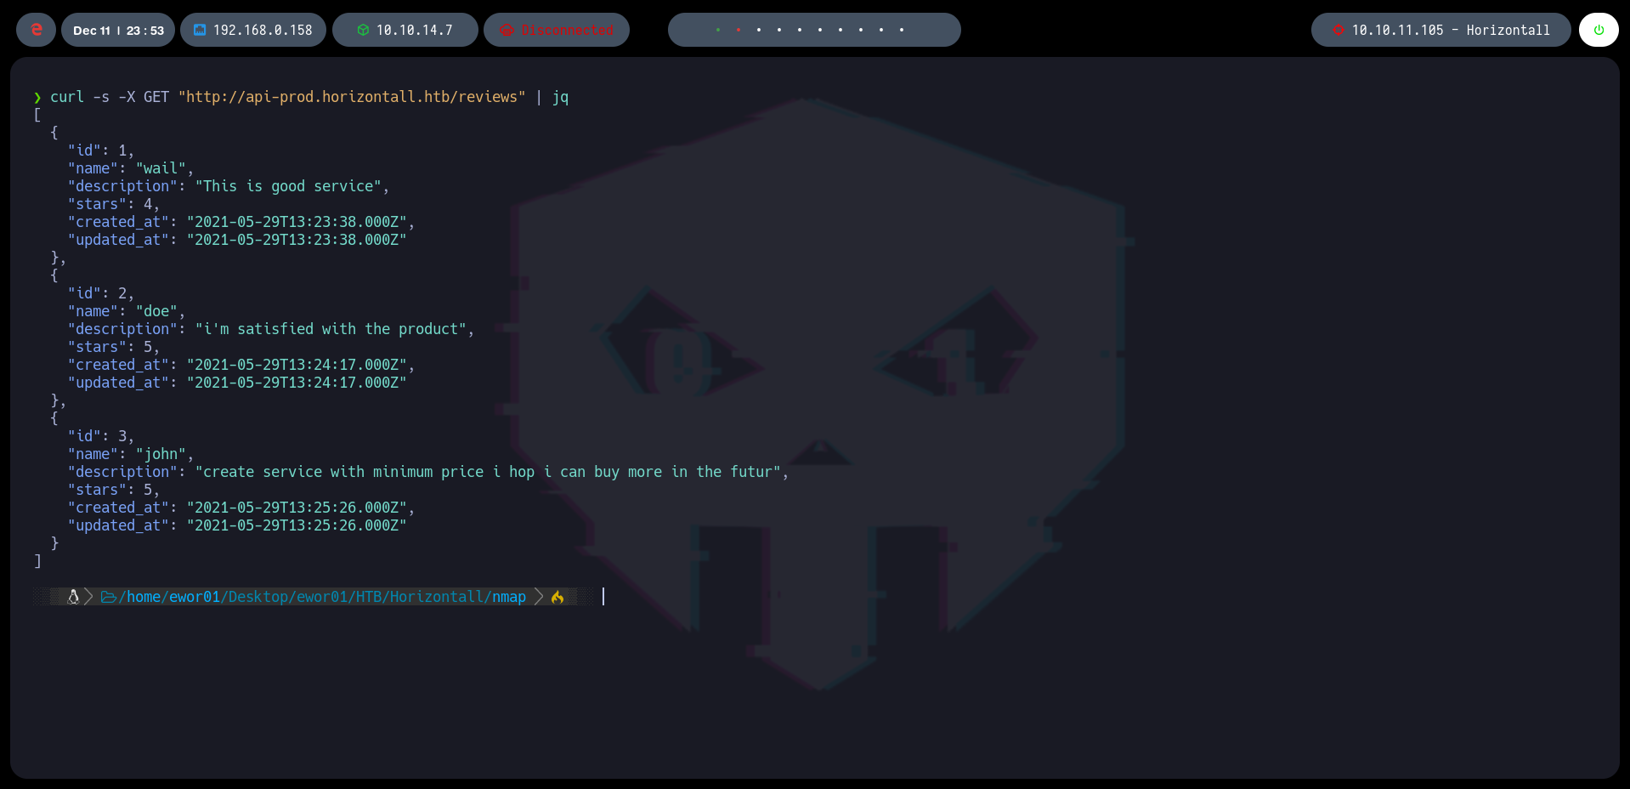Image resolution: width=1630 pixels, height=789 pixels.
Task: Click the green cube icon beside 10.10.14.7
Action: [x=363, y=30]
